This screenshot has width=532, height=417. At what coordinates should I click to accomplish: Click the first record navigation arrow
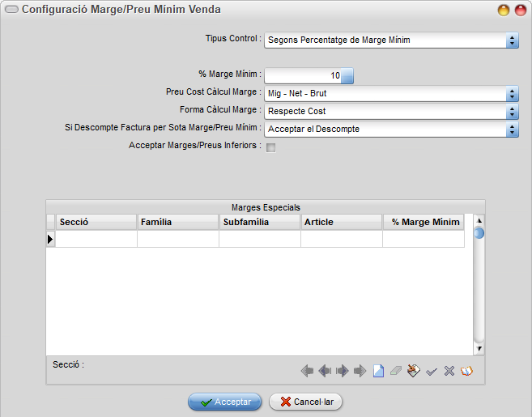pyautogui.click(x=307, y=371)
